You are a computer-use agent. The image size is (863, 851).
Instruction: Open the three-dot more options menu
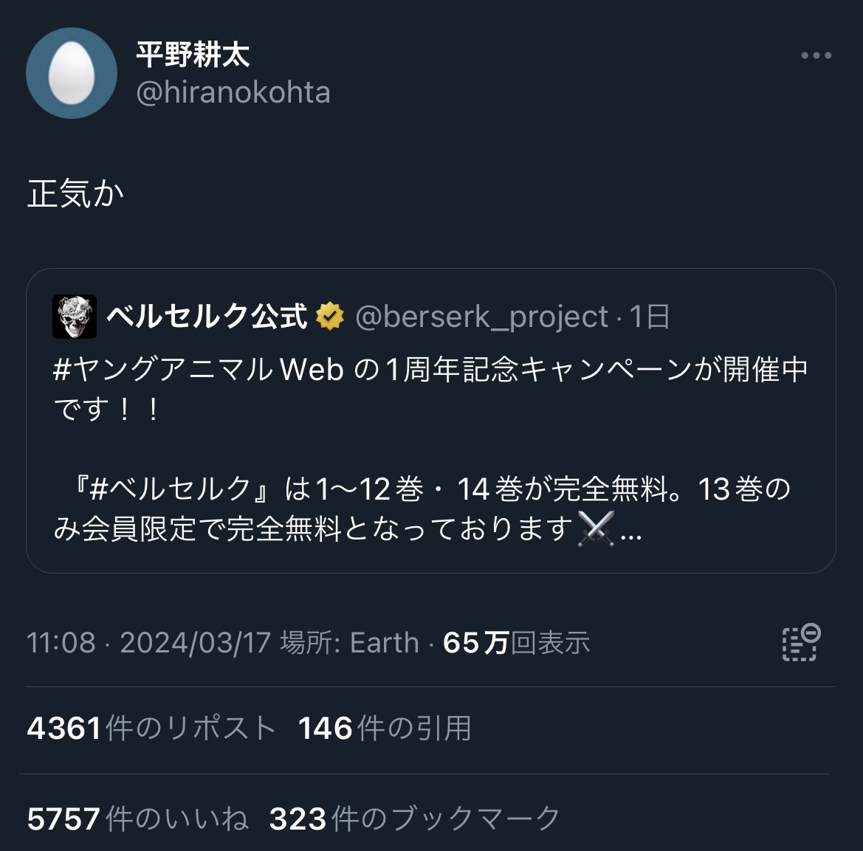point(816,56)
